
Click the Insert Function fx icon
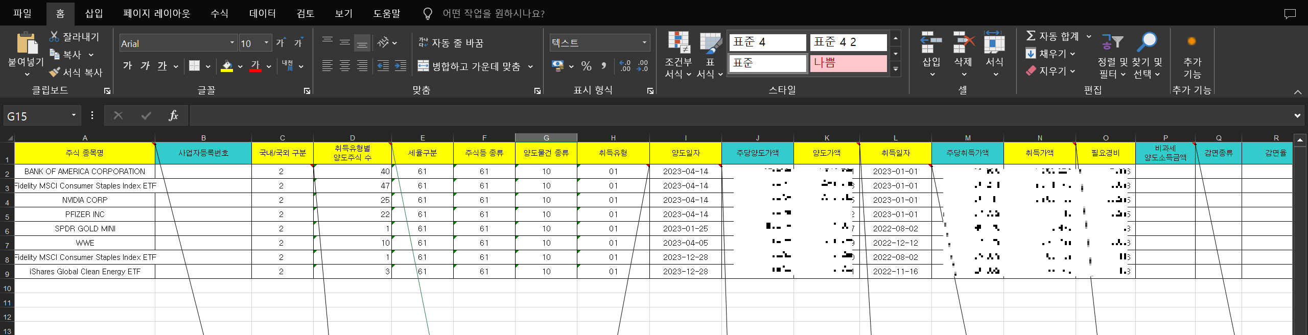click(x=173, y=115)
